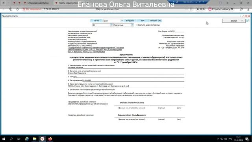Click the PDF button
This screenshot has height=142, width=252.
pos(143,21)
